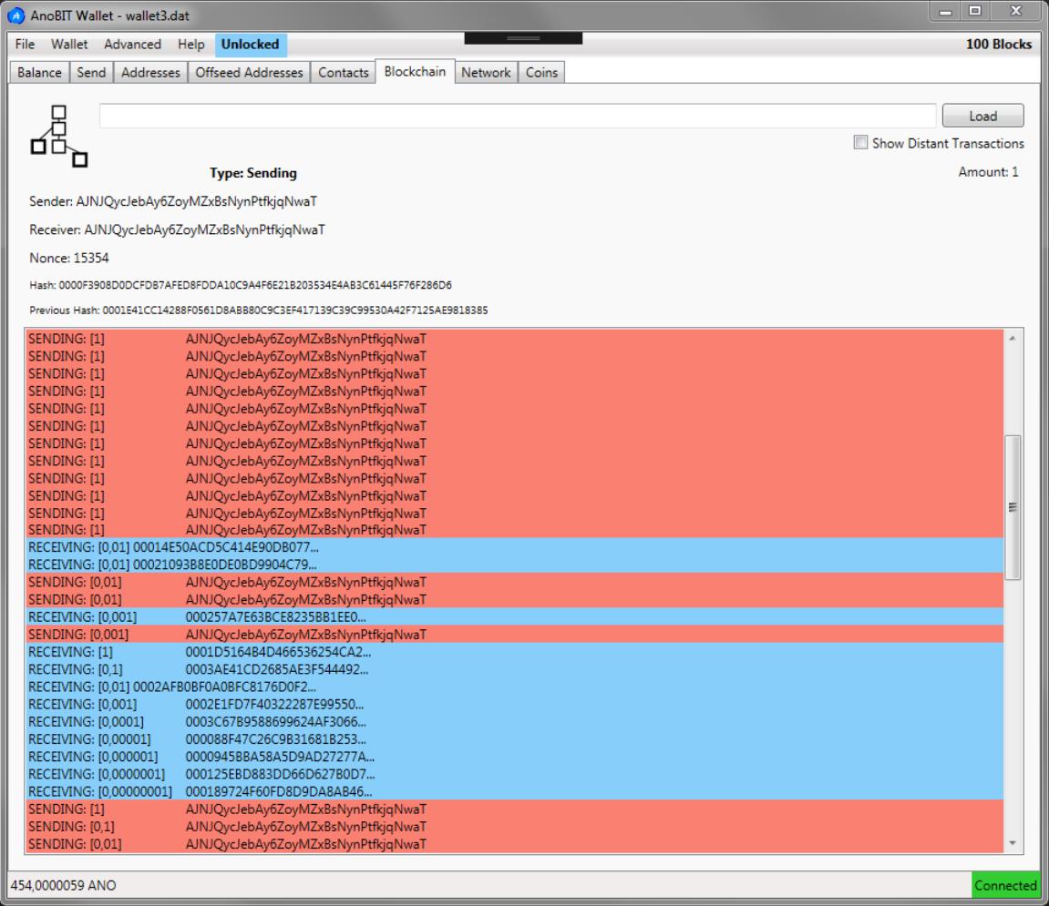Click the scroll down arrow in transaction list

[x=1013, y=844]
